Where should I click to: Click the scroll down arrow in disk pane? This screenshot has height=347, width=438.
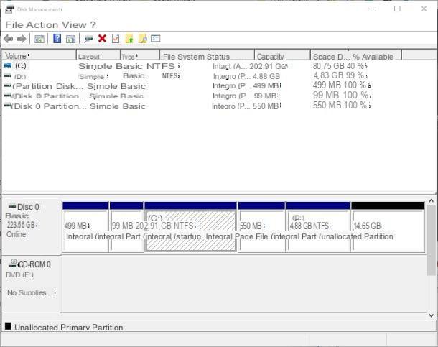[x=431, y=315]
